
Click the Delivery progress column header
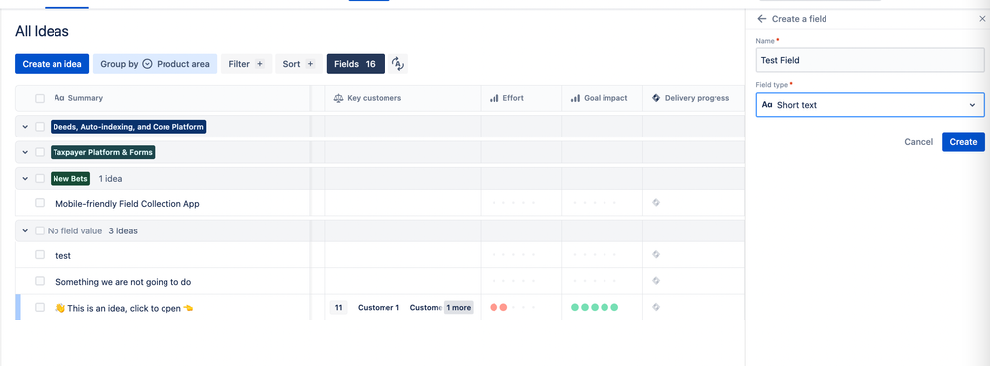point(694,98)
